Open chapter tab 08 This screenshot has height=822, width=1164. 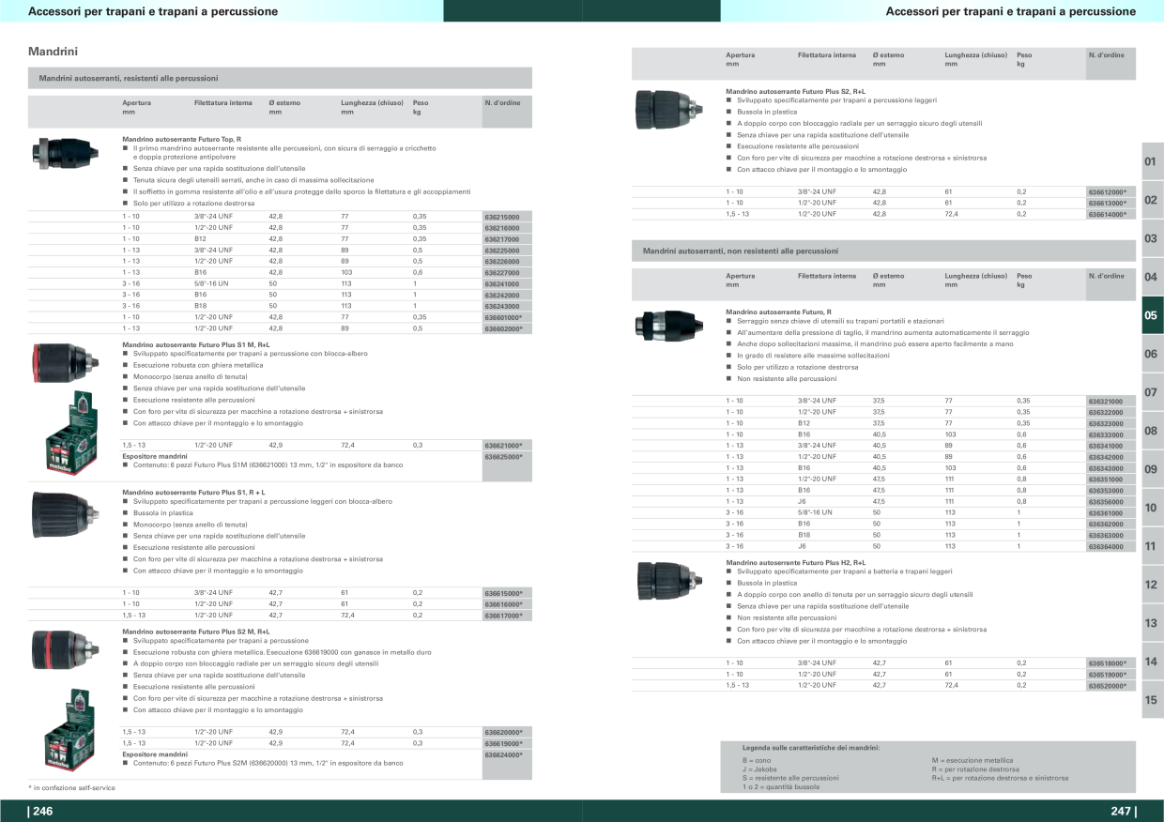click(x=1152, y=431)
